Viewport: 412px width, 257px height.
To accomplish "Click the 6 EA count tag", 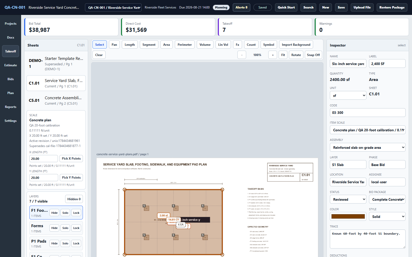I will [x=181, y=225].
